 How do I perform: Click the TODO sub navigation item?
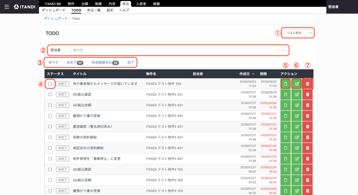coord(76,10)
